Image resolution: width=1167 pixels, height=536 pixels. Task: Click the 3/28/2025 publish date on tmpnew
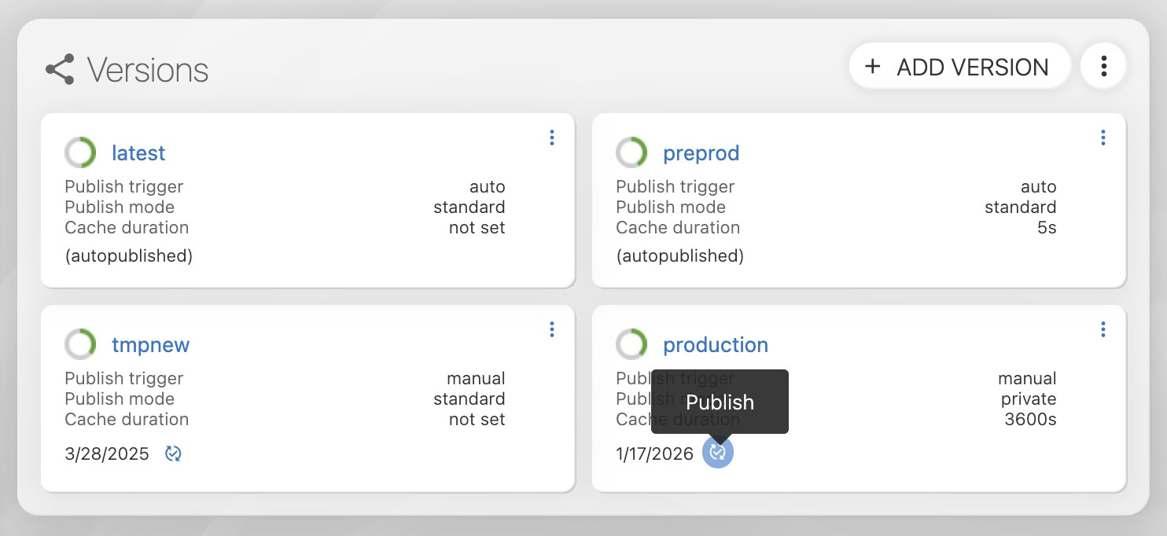107,453
